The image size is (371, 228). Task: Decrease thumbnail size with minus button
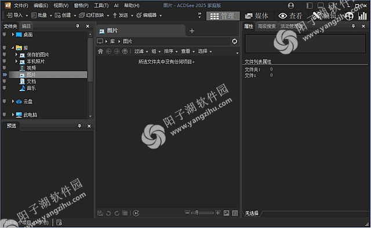(x=187, y=213)
